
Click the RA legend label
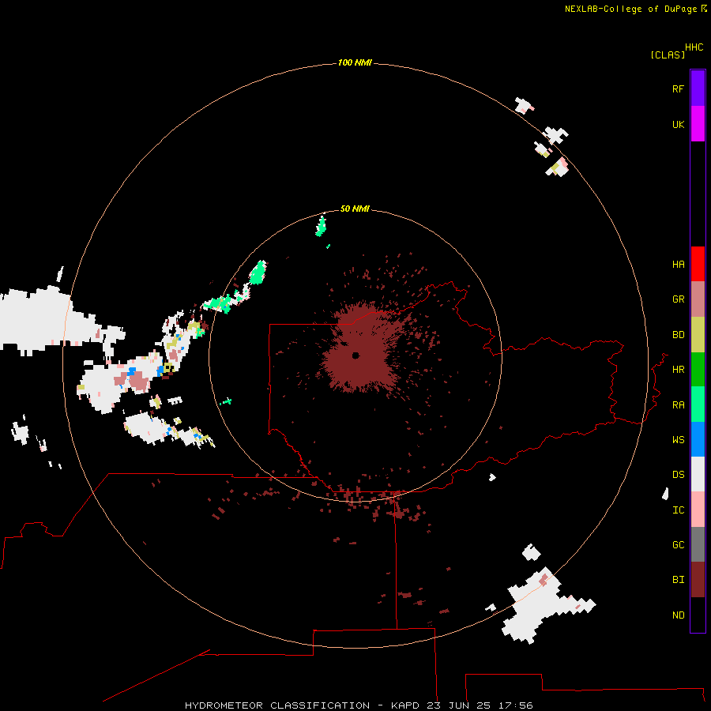678,404
